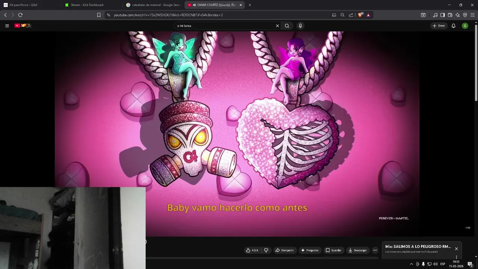Click Preguntar ask button
This screenshot has height=269, width=478.
(x=310, y=250)
